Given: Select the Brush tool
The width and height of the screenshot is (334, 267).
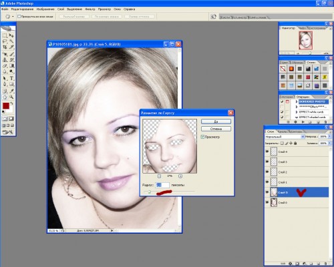Looking at the screenshot, I should point(11,54).
